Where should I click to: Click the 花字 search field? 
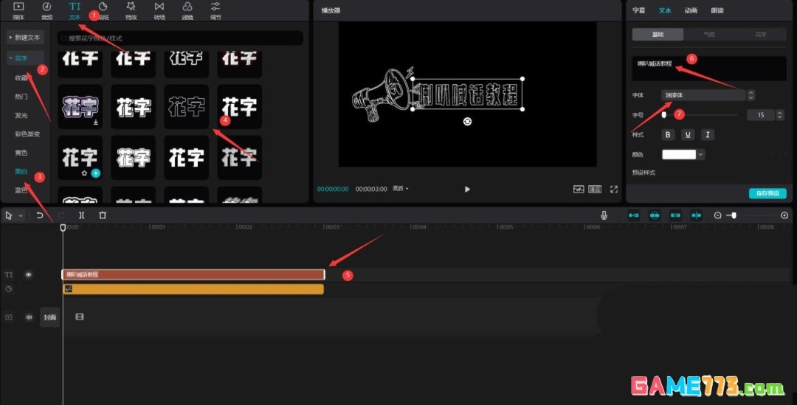[180, 38]
